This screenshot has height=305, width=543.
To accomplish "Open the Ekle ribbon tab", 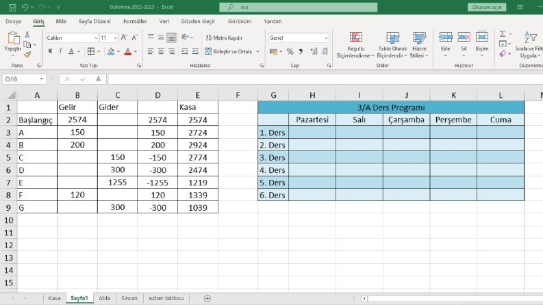I will 61,21.
